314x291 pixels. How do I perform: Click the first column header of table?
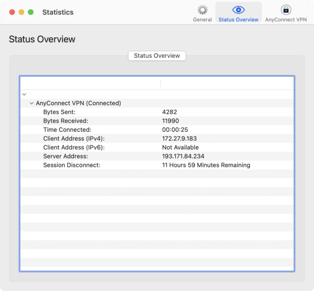coord(90,83)
